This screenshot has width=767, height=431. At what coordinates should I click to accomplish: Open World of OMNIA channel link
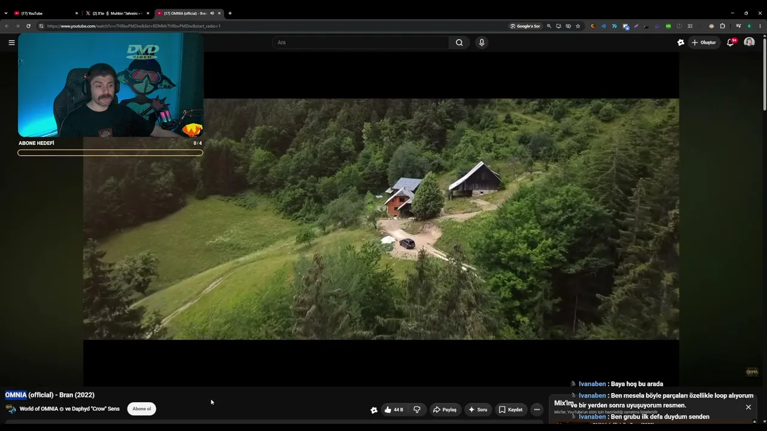click(x=39, y=409)
